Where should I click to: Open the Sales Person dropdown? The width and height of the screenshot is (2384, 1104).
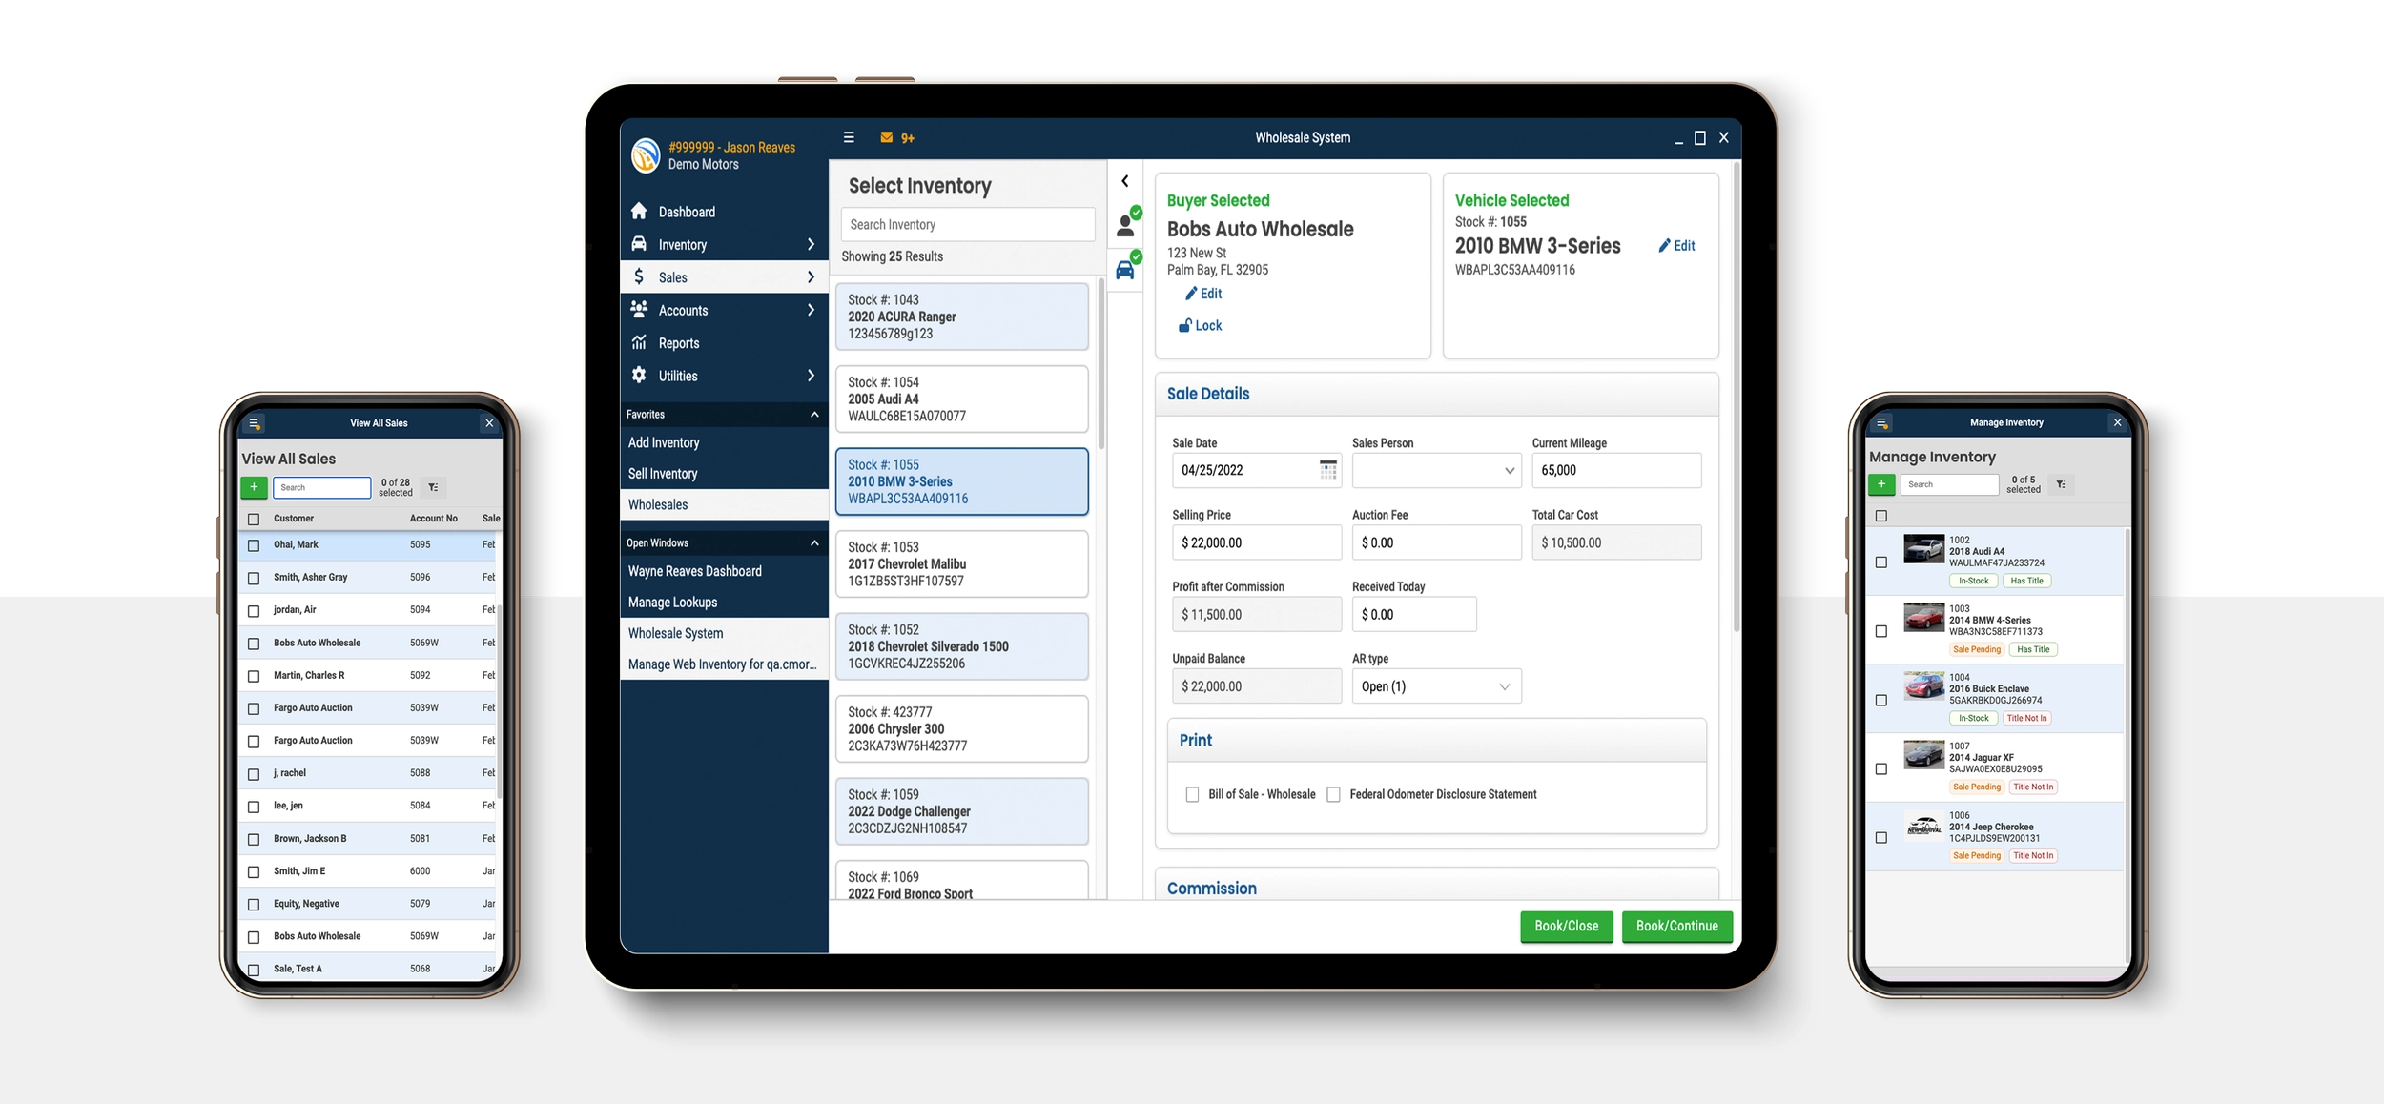coord(1436,469)
